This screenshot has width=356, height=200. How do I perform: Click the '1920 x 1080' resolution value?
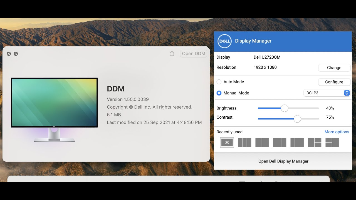point(265,67)
